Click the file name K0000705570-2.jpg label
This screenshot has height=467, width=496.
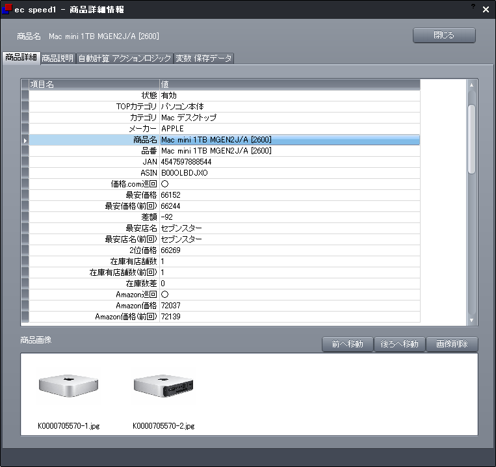164,426
